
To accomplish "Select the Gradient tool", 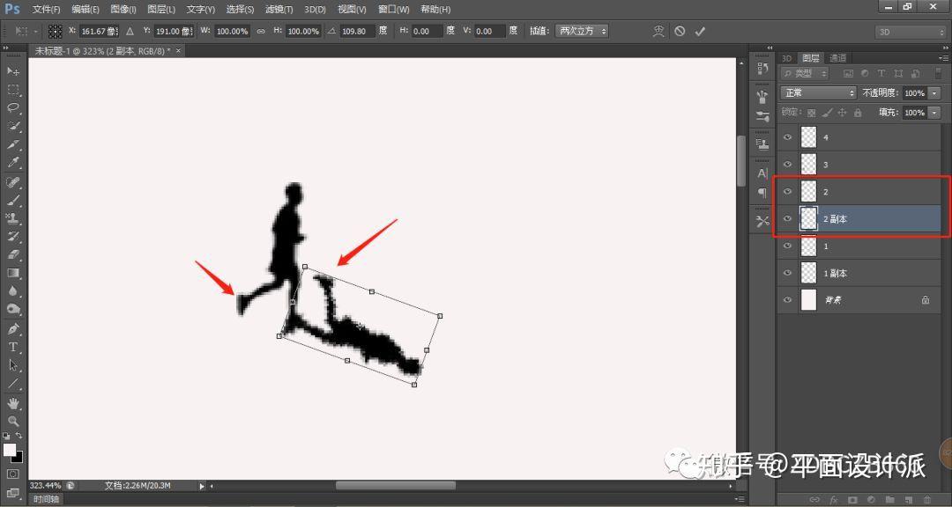I will (x=12, y=273).
